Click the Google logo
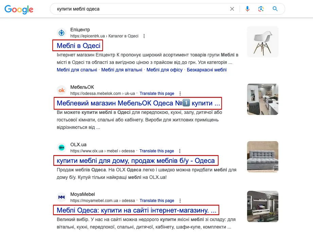The image size is (313, 235). tap(19, 10)
